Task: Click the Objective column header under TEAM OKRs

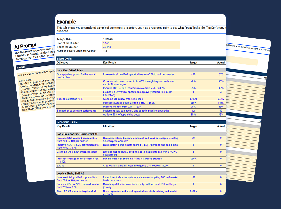Action: point(62,63)
